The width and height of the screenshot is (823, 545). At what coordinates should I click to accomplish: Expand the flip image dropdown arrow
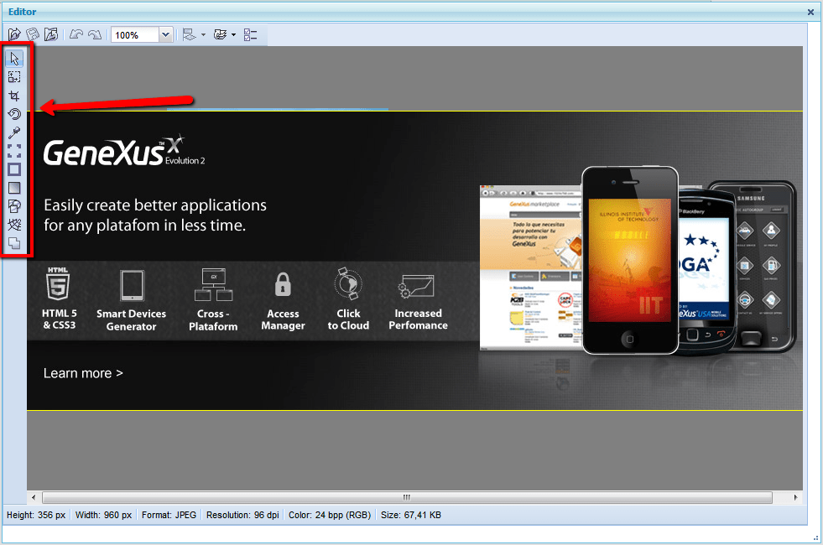tap(203, 35)
